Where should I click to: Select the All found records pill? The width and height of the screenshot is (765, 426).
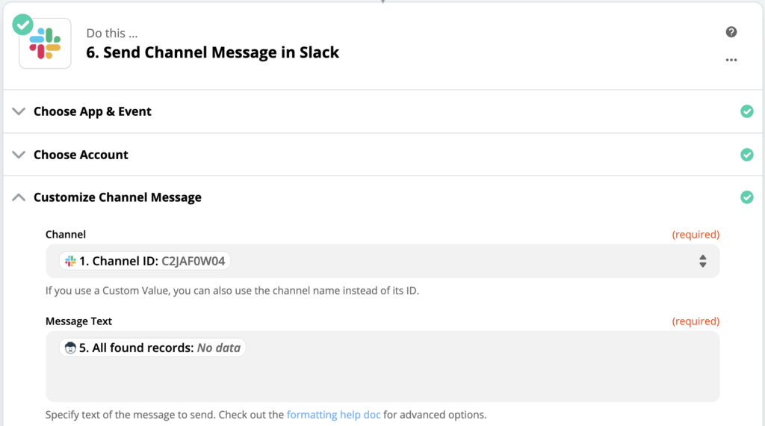(x=152, y=348)
